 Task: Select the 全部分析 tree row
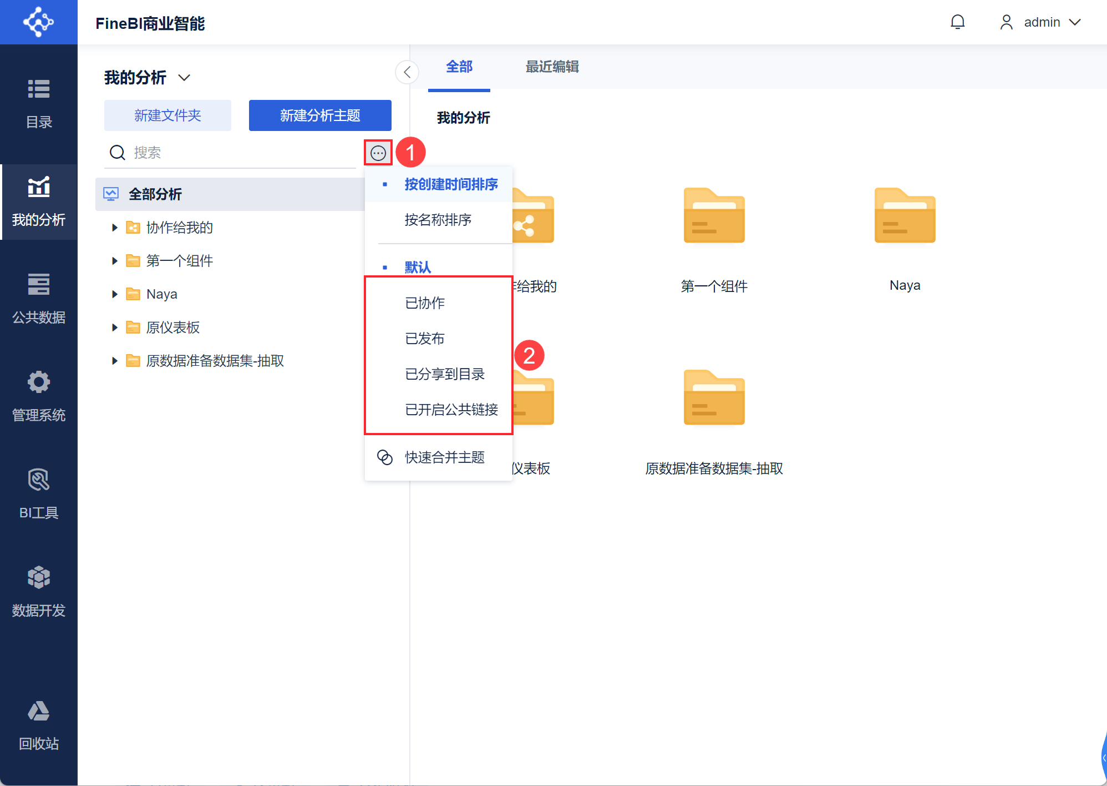coord(230,194)
